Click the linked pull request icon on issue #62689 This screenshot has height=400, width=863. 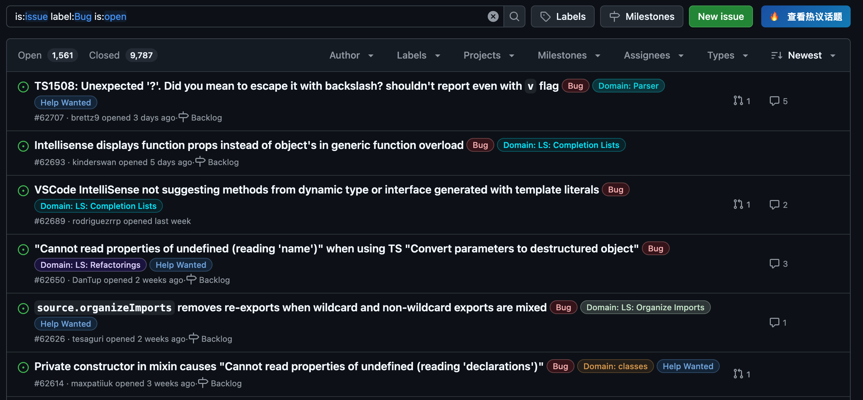pos(738,204)
